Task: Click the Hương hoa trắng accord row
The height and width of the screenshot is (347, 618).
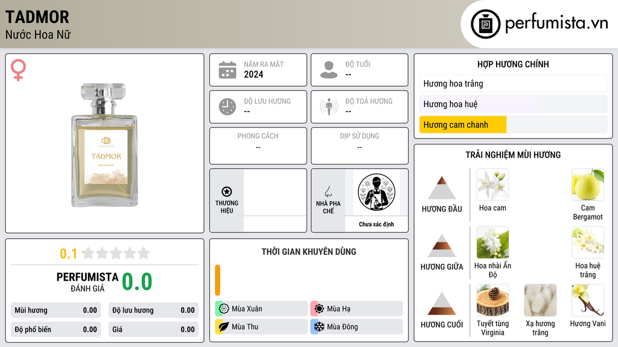Action: coord(513,83)
